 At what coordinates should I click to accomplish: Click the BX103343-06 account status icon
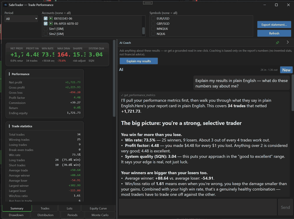click(51, 18)
